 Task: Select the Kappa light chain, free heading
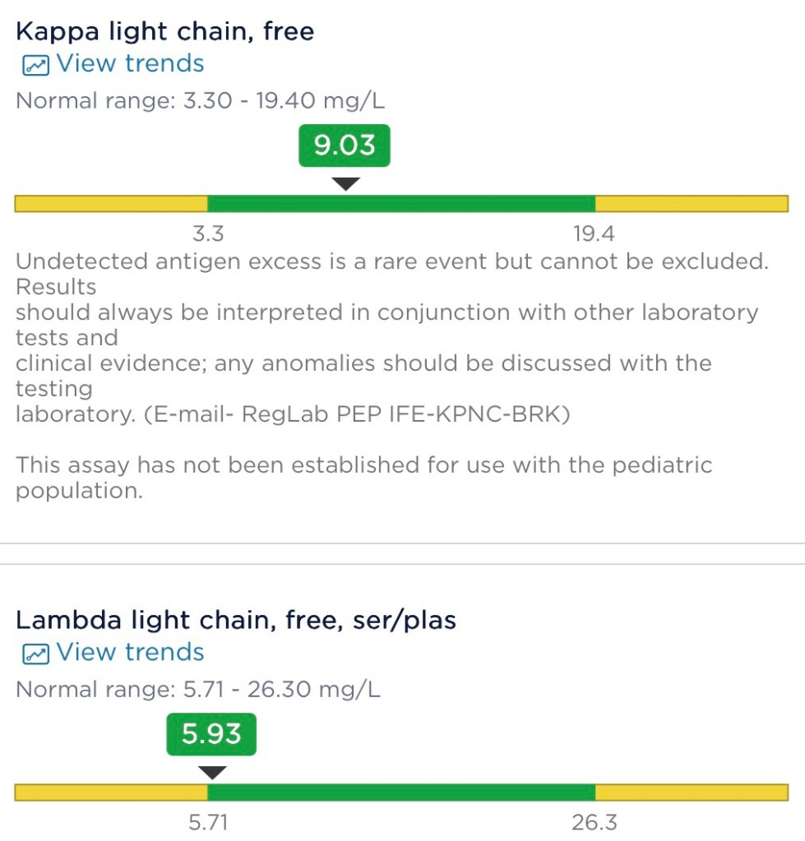(165, 32)
